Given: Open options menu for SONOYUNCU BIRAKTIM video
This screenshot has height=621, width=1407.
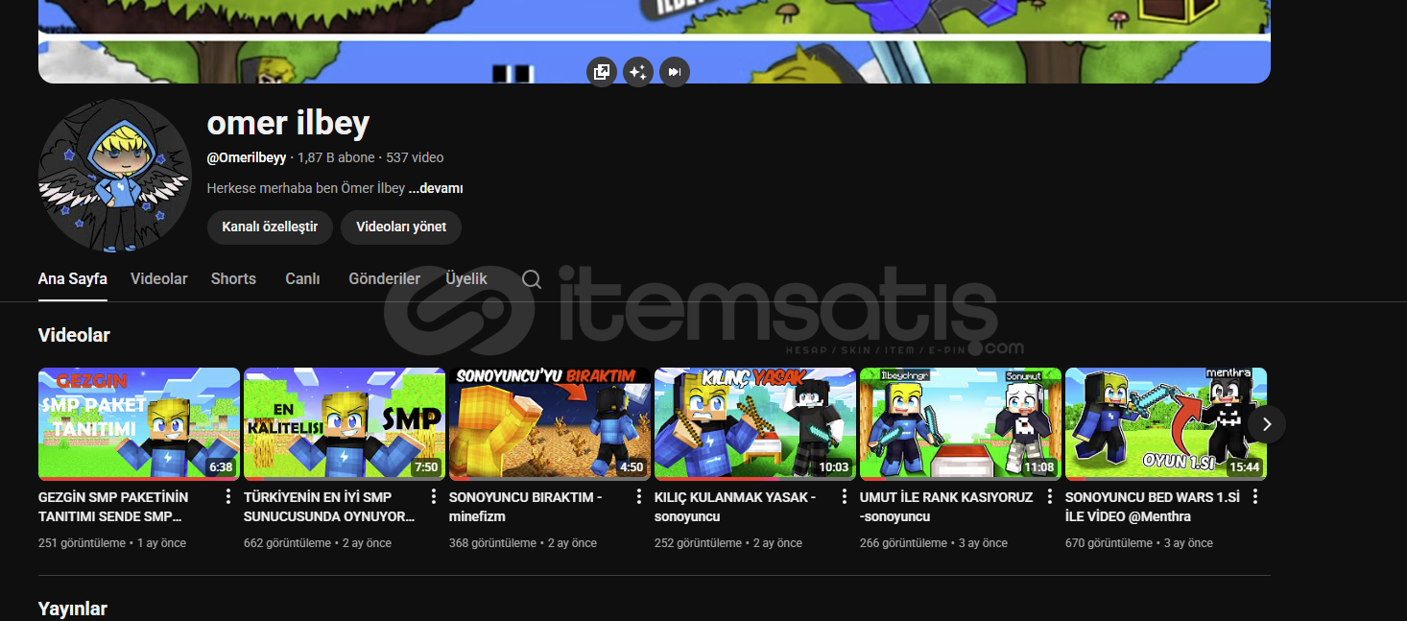Looking at the screenshot, I should pyautogui.click(x=639, y=497).
